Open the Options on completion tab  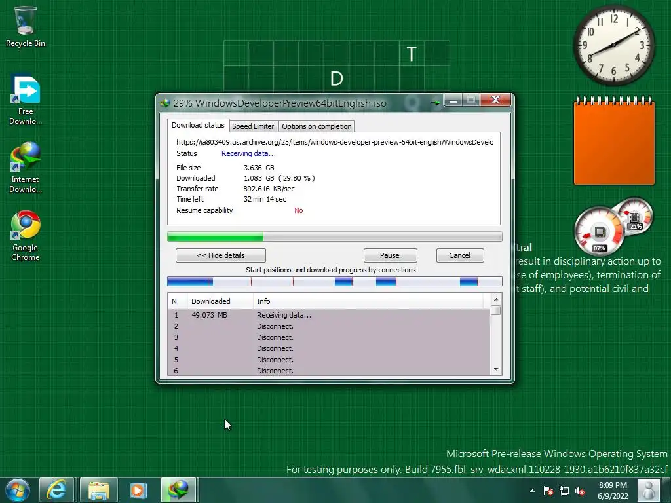point(316,126)
